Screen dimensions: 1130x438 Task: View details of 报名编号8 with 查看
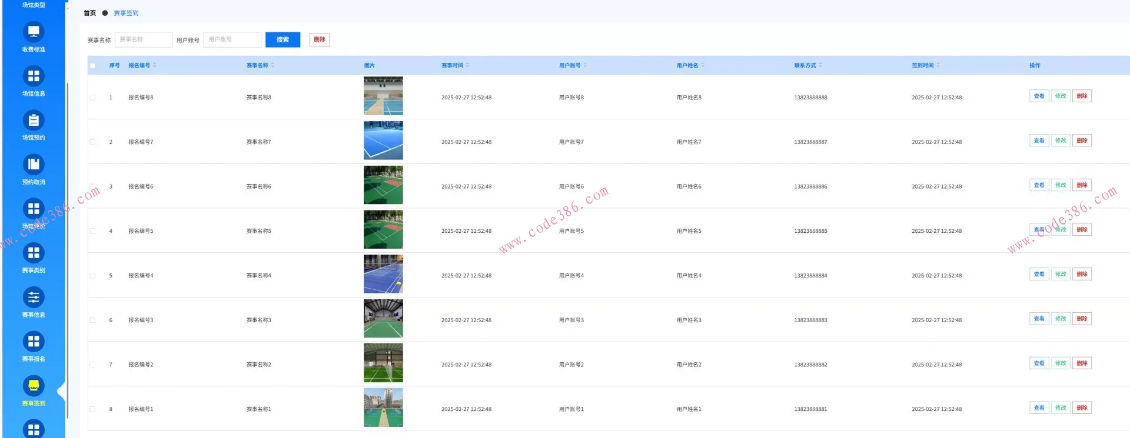[1039, 96]
